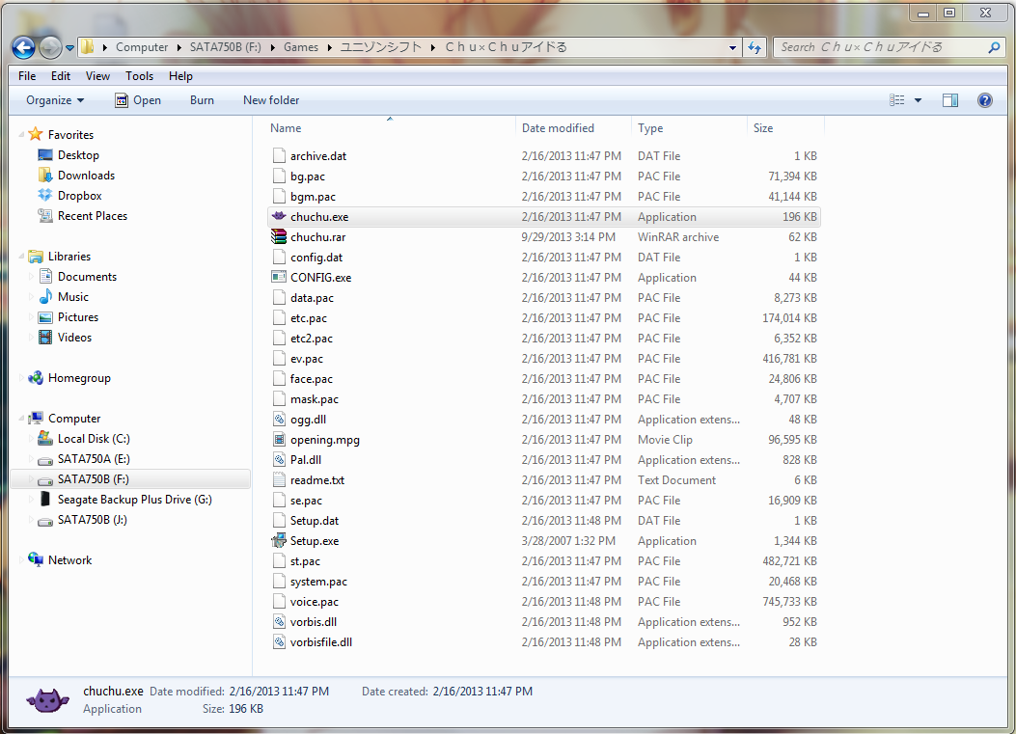Click the Forward navigation arrow
Image resolution: width=1016 pixels, height=734 pixels.
coord(50,47)
